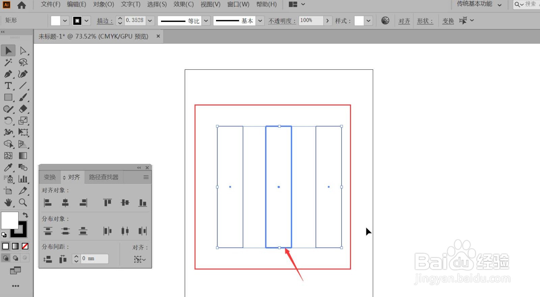Select the Hand tool
This screenshot has height=297, width=540.
point(8,202)
